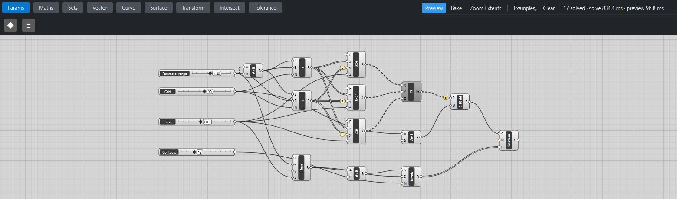Select the Expr component fed by the Contours slider

[x=302, y=167]
